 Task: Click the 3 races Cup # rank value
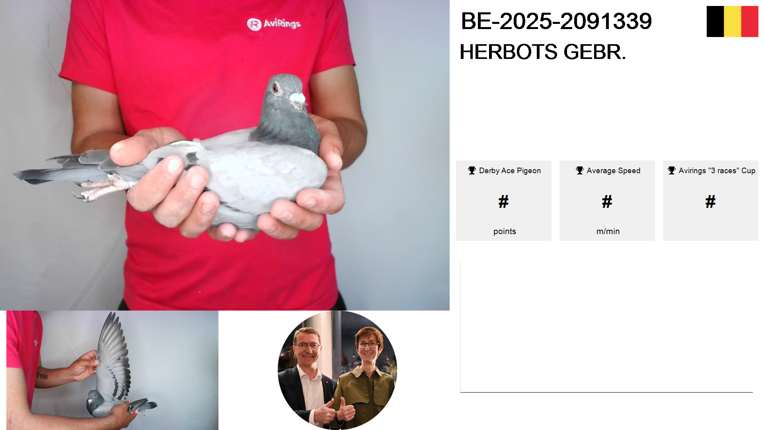click(x=711, y=202)
